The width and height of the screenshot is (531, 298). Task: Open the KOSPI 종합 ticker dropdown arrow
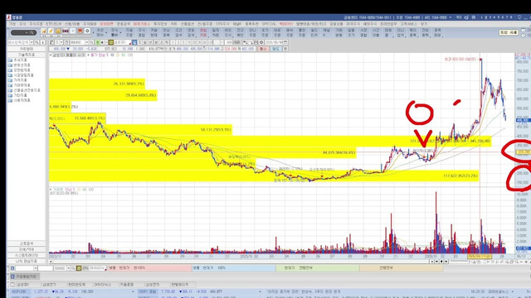click(260, 291)
